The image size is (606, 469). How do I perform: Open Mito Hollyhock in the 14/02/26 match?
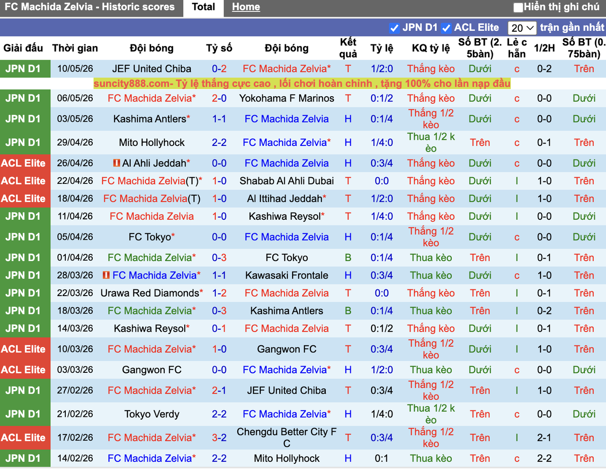click(x=286, y=459)
